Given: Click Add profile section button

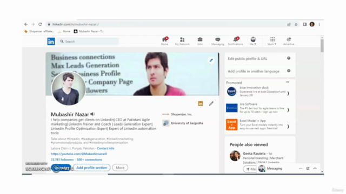Looking at the screenshot, I should click(x=91, y=168).
